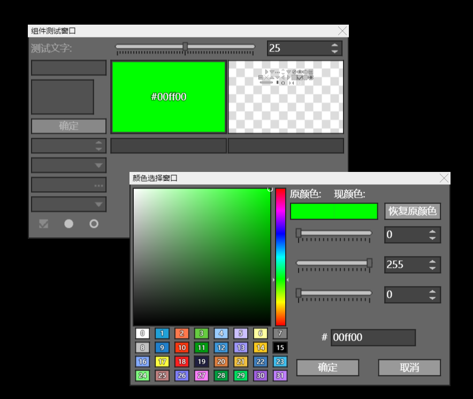The height and width of the screenshot is (399, 473).
Task: Select palette color swatch 27
Action: coord(202,375)
